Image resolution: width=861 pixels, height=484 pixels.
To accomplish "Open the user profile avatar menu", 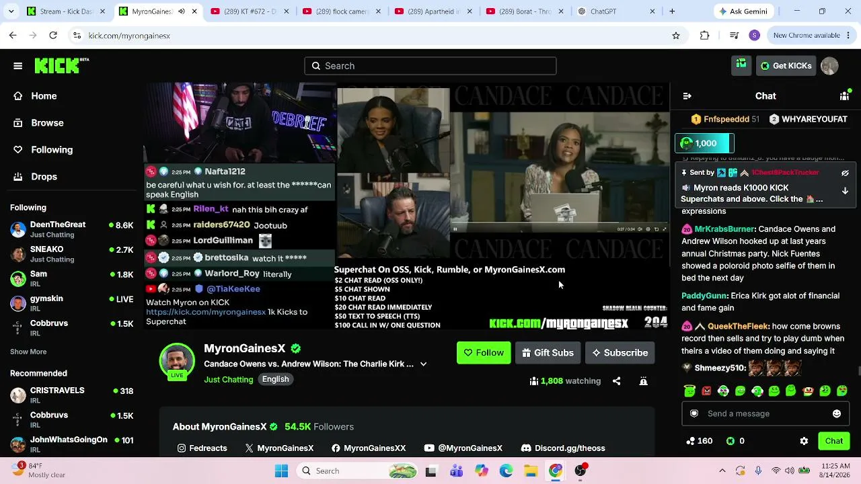I will tap(829, 66).
